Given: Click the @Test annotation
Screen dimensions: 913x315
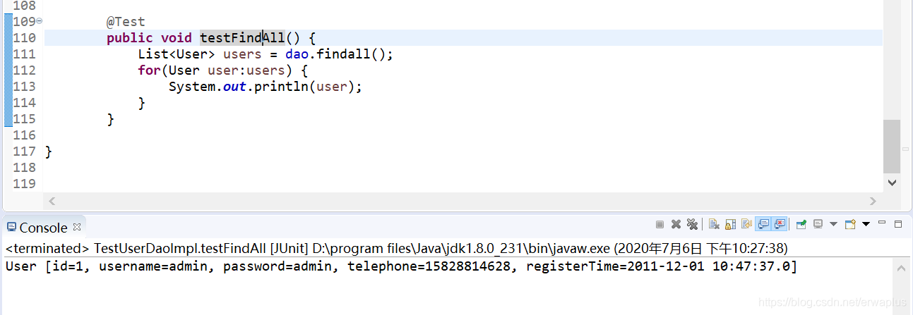Looking at the screenshot, I should (x=126, y=22).
